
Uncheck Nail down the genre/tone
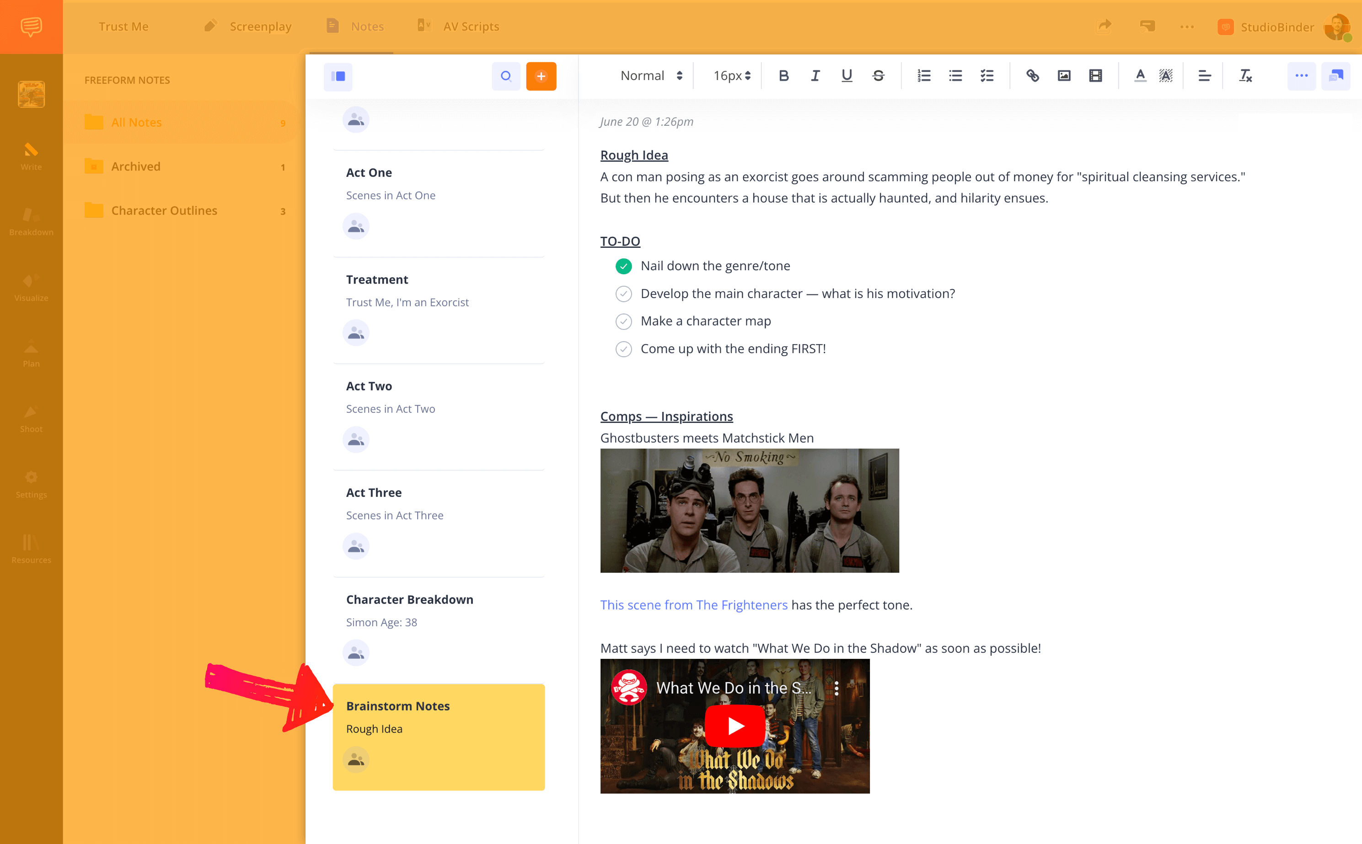pyautogui.click(x=623, y=266)
